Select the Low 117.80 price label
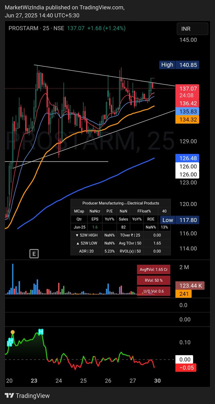 click(x=179, y=220)
